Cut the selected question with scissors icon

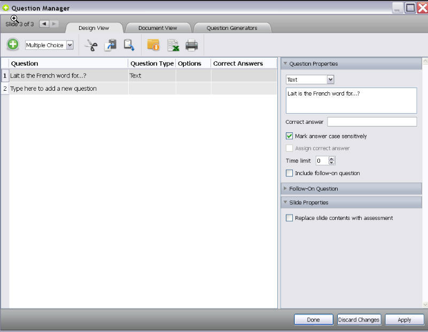point(91,45)
